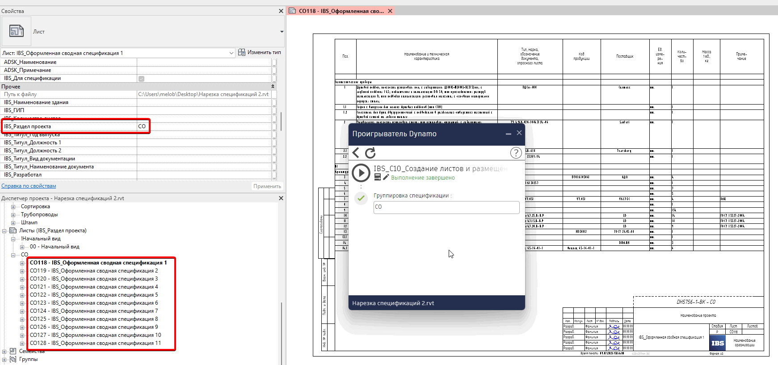Switch to the CO118 sheet view tab
This screenshot has width=778, height=365.
click(x=341, y=11)
